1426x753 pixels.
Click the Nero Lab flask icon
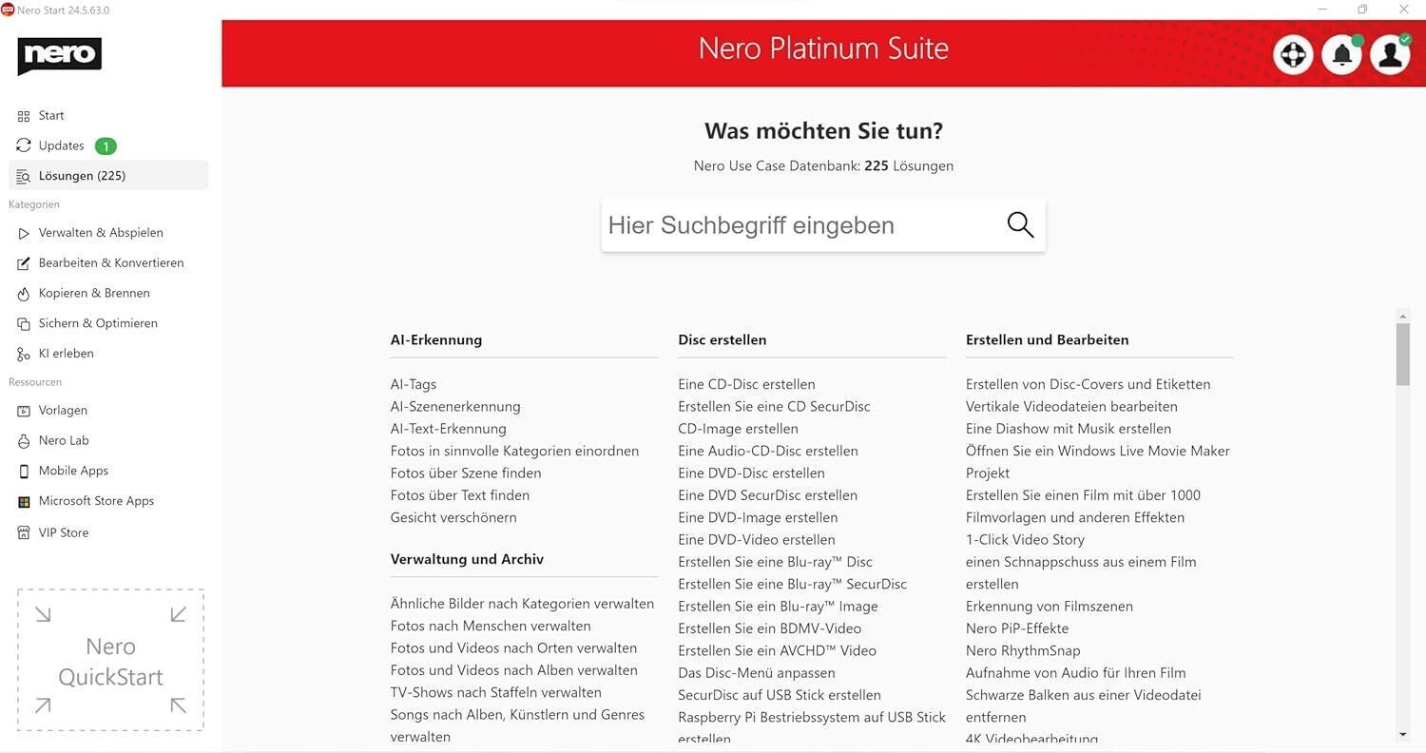[24, 441]
